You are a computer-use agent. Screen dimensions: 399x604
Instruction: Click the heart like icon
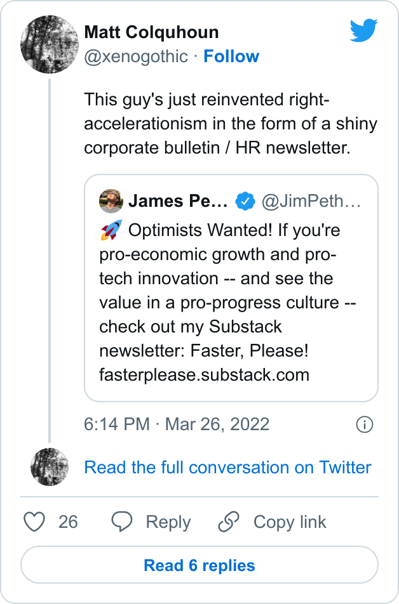pos(34,522)
